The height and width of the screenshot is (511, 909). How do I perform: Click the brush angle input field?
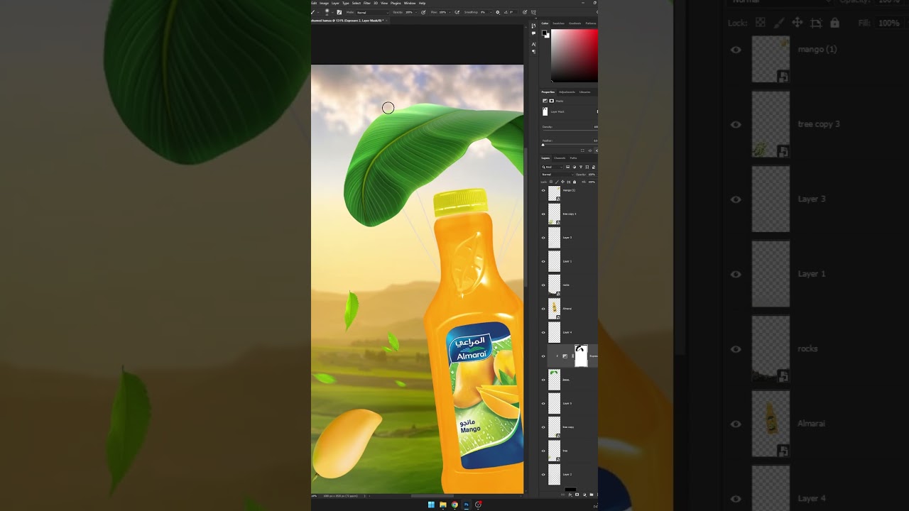coord(513,12)
